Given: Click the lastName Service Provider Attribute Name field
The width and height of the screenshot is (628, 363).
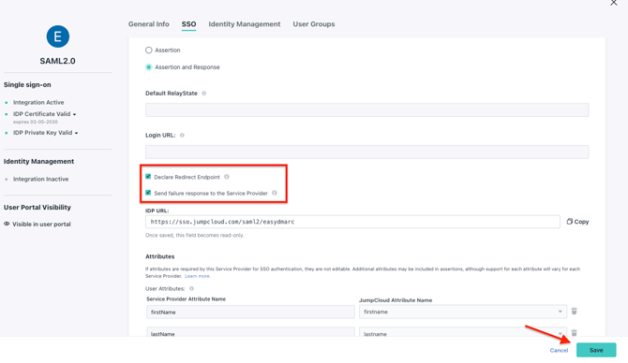Looking at the screenshot, I should point(250,332).
